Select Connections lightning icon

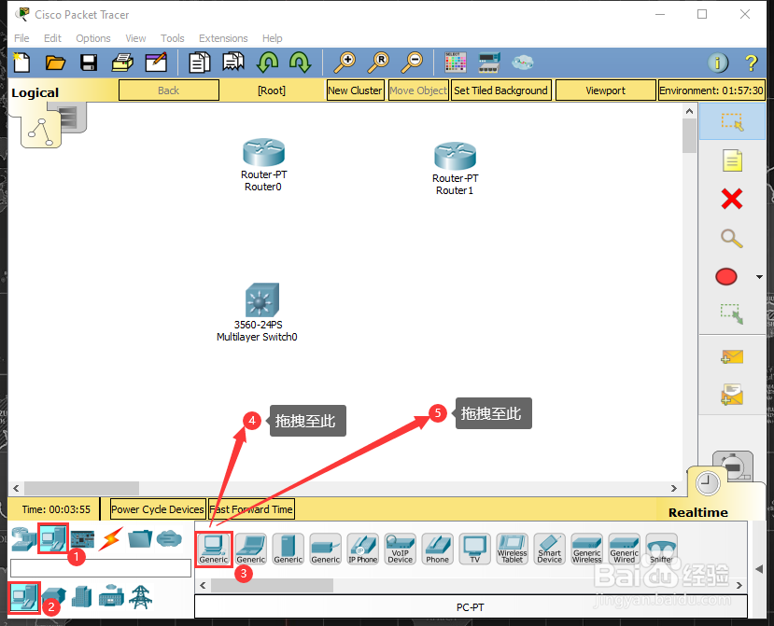tap(111, 538)
